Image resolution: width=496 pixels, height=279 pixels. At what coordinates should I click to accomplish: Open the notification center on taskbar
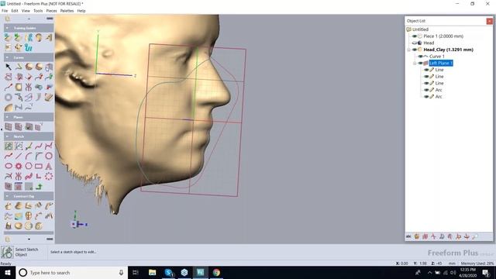click(486, 272)
